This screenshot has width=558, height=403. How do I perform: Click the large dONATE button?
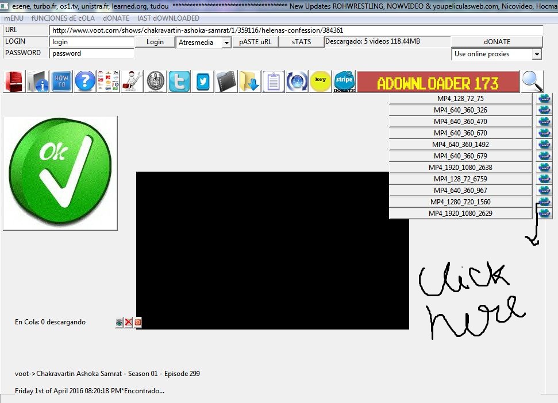(x=497, y=42)
